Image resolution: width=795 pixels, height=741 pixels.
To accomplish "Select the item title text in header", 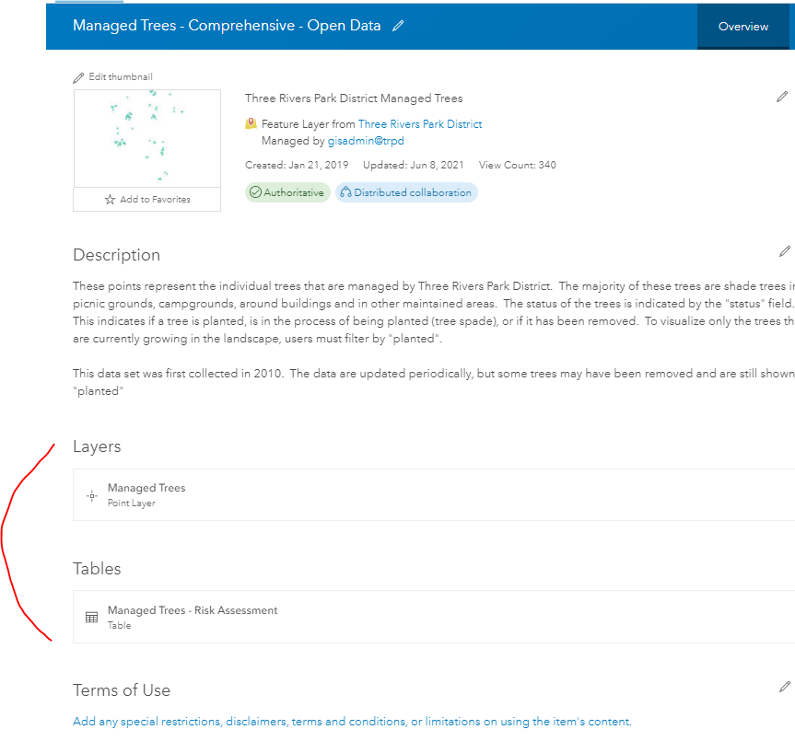I will point(227,26).
